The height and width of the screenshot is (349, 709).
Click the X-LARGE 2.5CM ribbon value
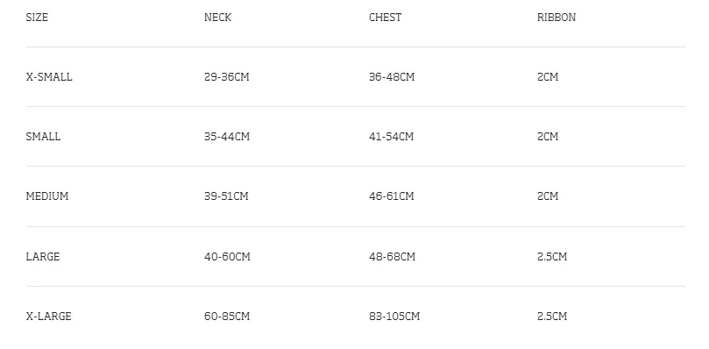click(552, 317)
